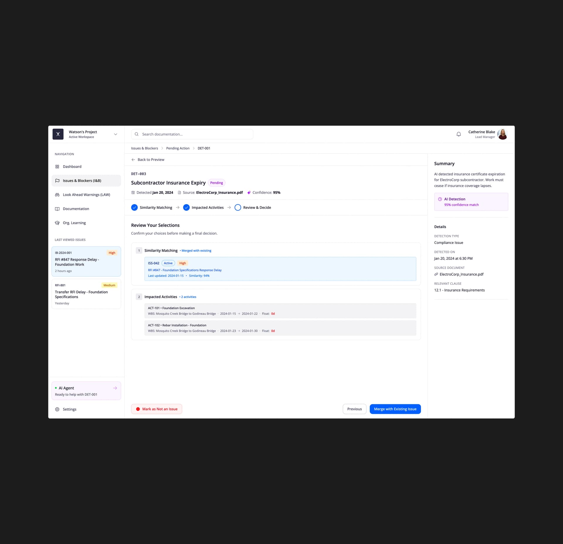Open Settings from the sidebar
This screenshot has height=544, width=563.
86,409
